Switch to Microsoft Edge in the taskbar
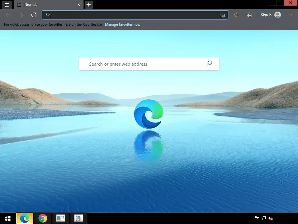Viewport: 298px width, 224px height. pos(25,218)
